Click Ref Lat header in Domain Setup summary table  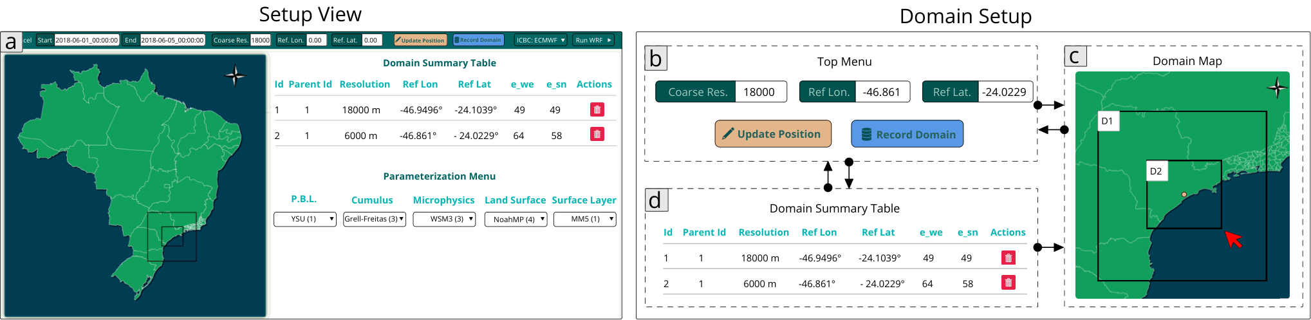[879, 232]
